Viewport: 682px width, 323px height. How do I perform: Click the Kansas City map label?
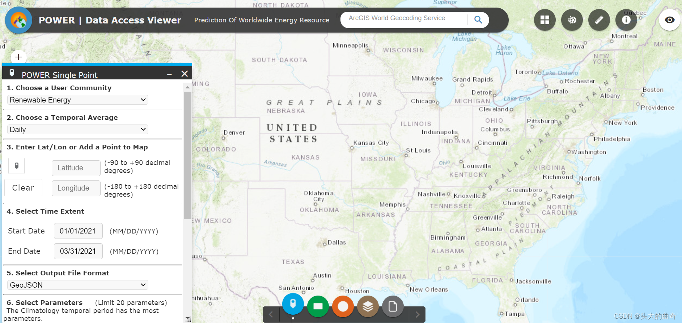[371, 143]
